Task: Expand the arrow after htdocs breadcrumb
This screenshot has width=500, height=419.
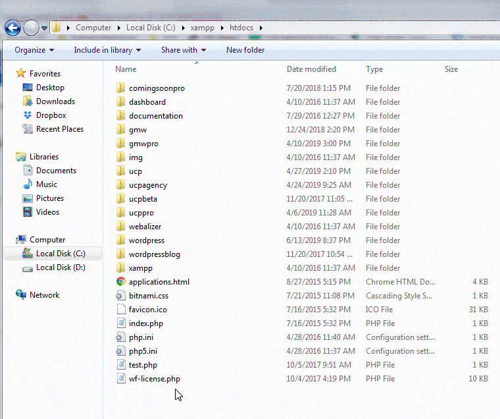Action: 261,28
